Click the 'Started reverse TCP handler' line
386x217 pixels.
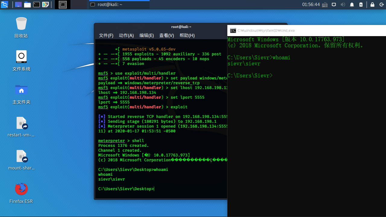tap(163, 117)
